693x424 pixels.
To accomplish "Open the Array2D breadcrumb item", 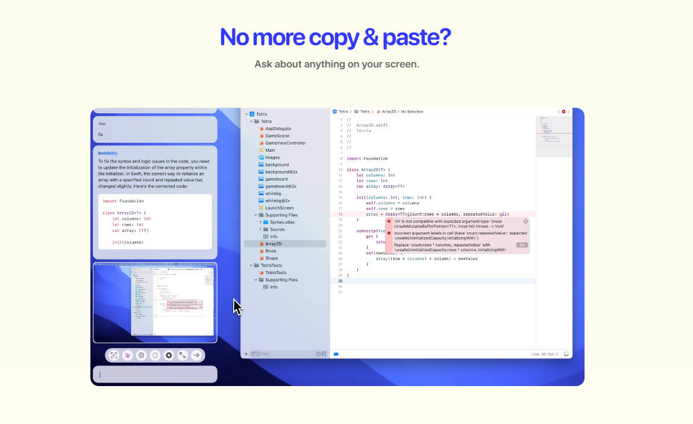I will pos(389,111).
